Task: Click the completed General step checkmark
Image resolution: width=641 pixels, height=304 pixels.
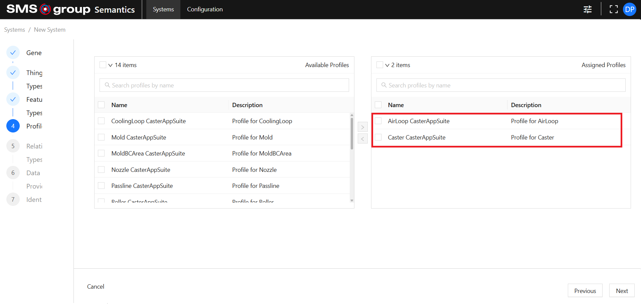Action: (x=13, y=53)
